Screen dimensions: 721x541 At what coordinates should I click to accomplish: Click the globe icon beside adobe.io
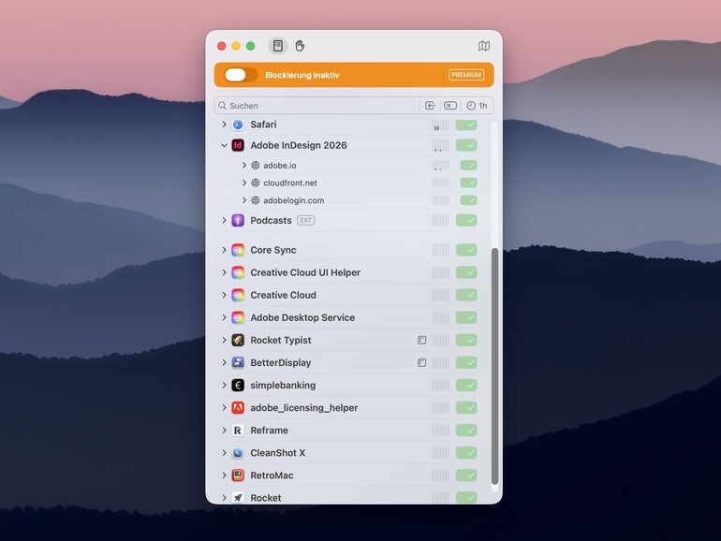[256, 166]
